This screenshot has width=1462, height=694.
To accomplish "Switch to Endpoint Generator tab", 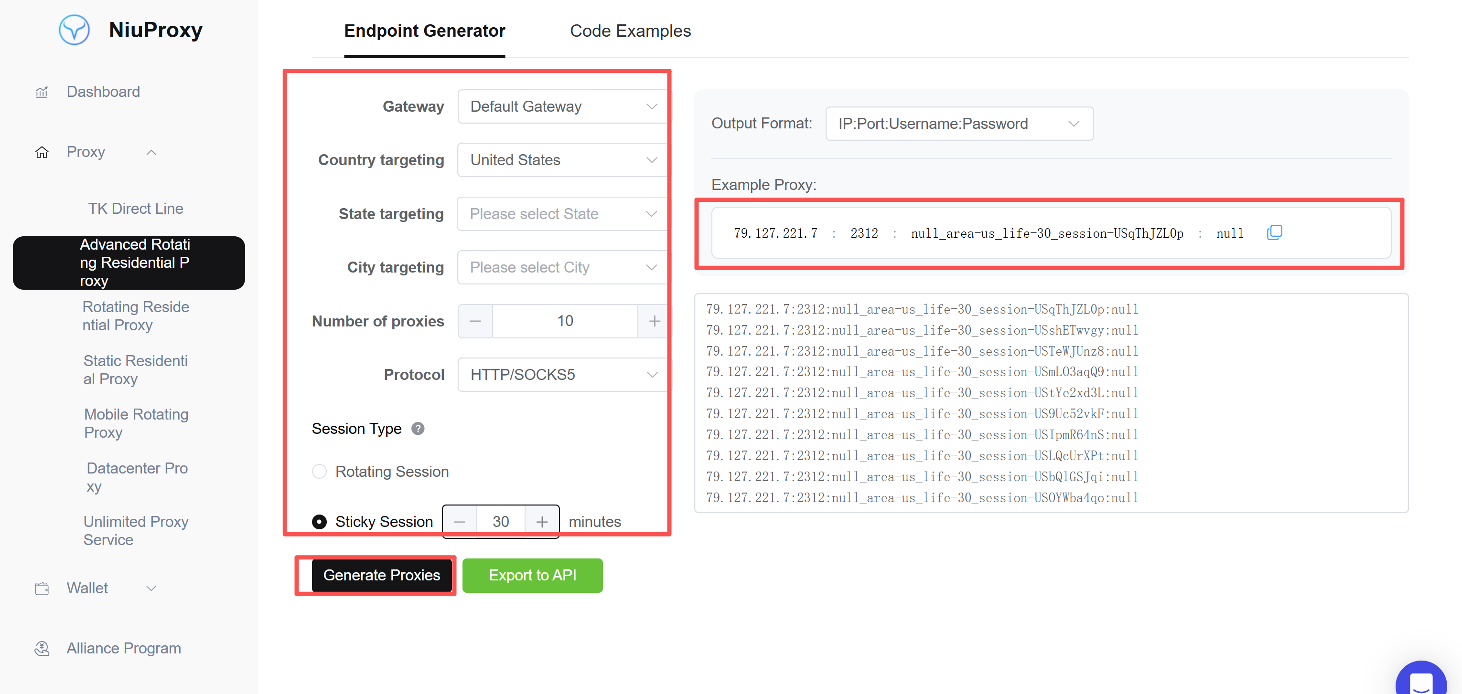I will pyautogui.click(x=425, y=31).
